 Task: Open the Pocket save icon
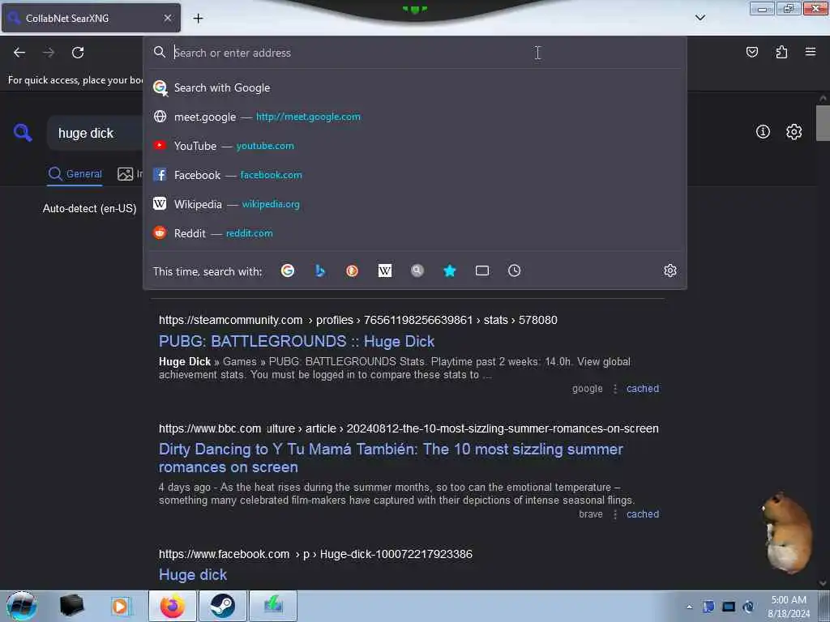pyautogui.click(x=751, y=52)
